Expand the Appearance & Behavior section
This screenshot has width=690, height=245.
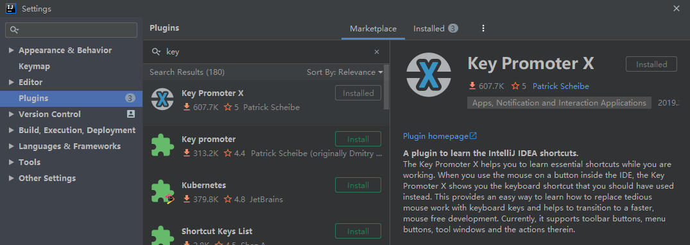12,51
